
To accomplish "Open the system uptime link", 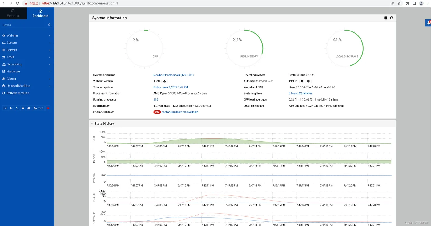I will point(300,93).
